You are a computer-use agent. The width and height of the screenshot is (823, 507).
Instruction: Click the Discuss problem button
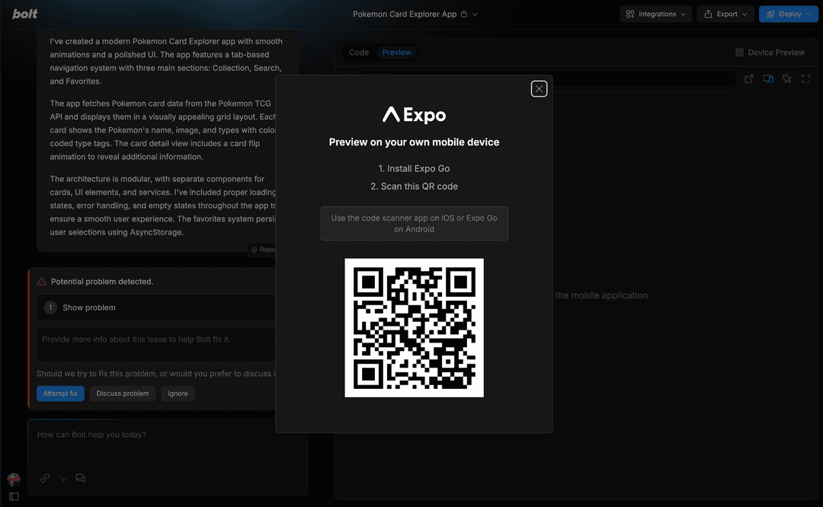tap(122, 394)
